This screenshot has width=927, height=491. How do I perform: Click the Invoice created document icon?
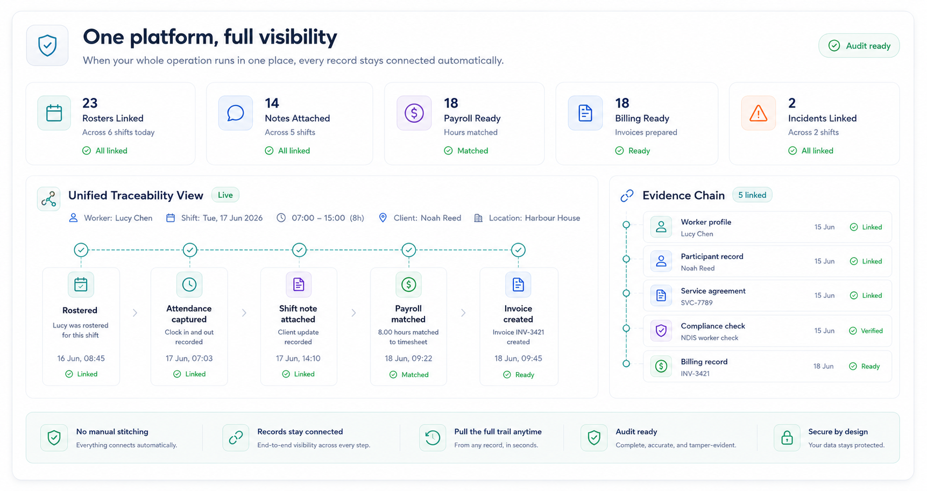tap(518, 284)
